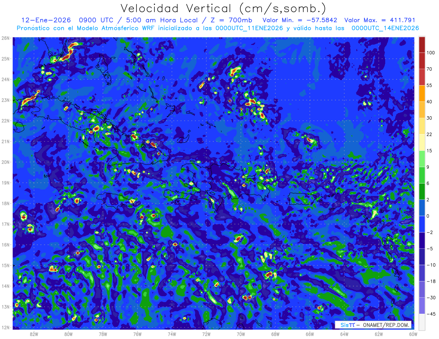Click the latitude label '20N'
The image size is (439, 339).
pos(5,162)
